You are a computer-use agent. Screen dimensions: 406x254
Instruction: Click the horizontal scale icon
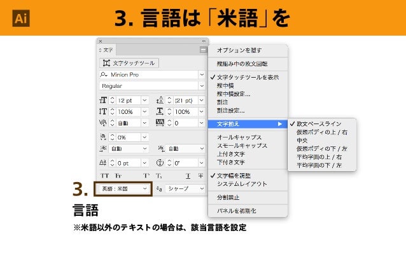click(160, 111)
